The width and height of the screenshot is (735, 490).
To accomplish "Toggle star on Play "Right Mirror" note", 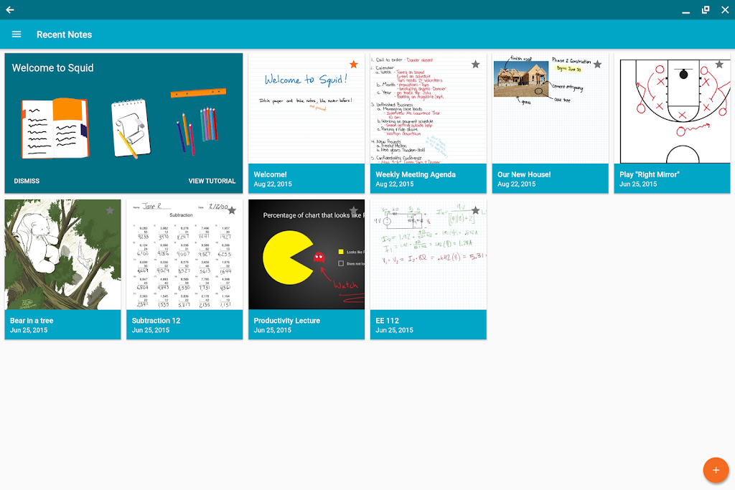I will (719, 65).
